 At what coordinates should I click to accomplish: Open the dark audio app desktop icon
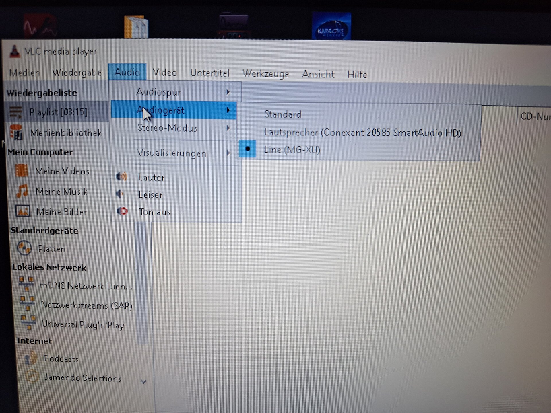[233, 25]
